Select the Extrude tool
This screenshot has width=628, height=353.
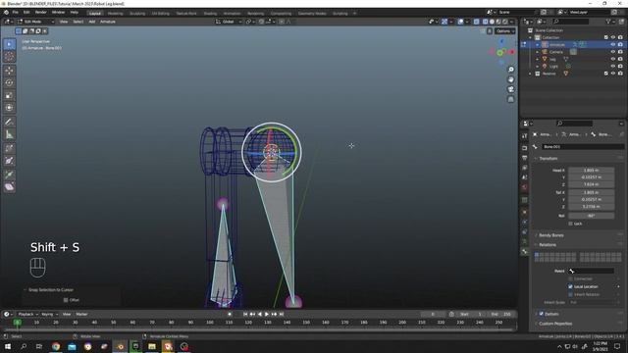[x=9, y=175]
